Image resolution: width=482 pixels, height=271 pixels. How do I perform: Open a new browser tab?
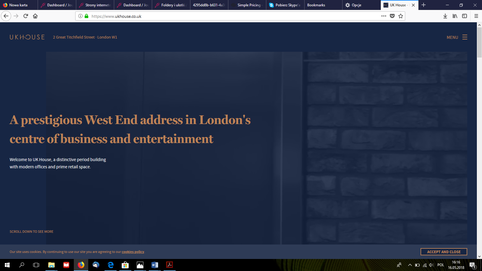coord(423,5)
